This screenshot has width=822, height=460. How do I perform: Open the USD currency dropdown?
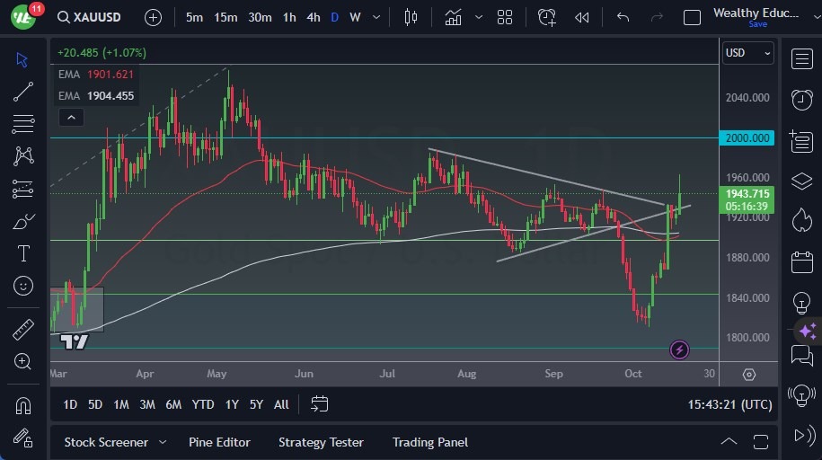pos(748,53)
